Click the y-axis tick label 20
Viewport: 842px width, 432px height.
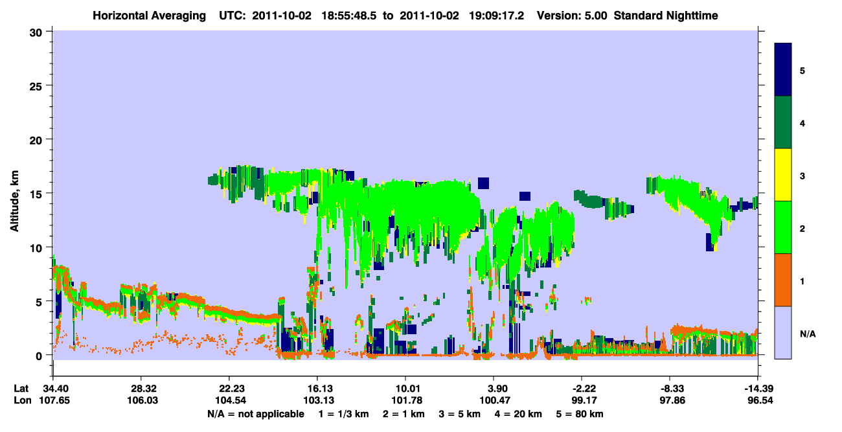[38, 139]
